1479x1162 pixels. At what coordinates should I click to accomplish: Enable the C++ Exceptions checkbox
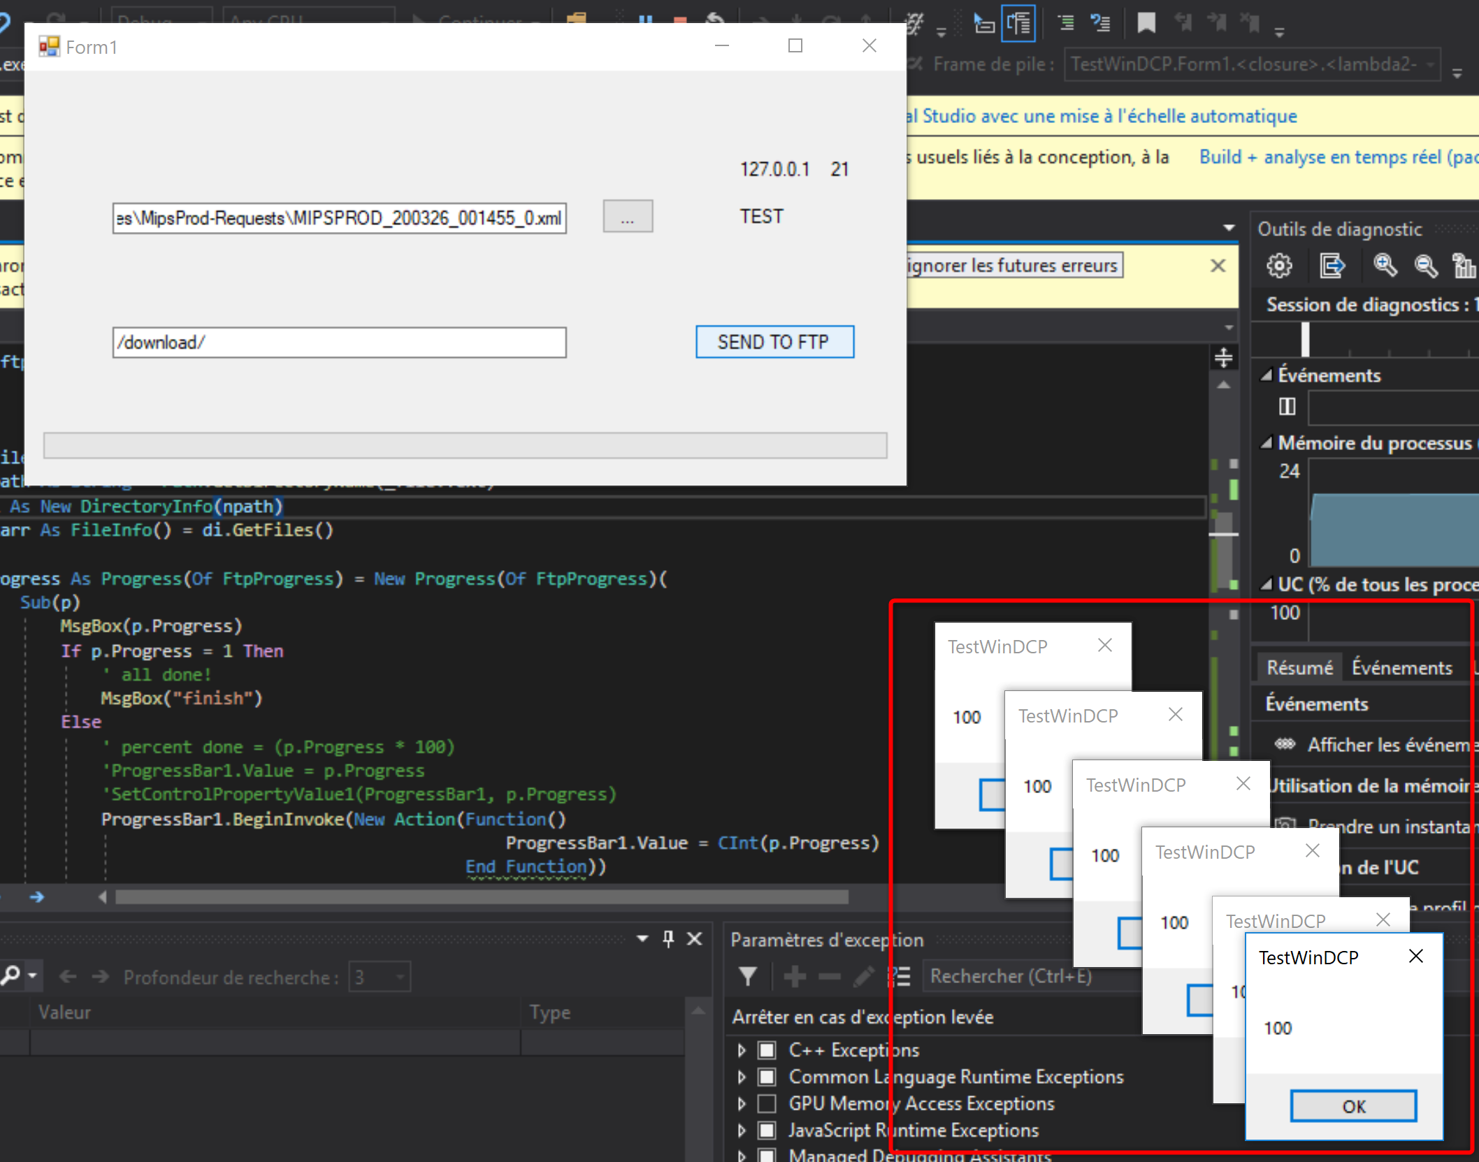tap(768, 1050)
